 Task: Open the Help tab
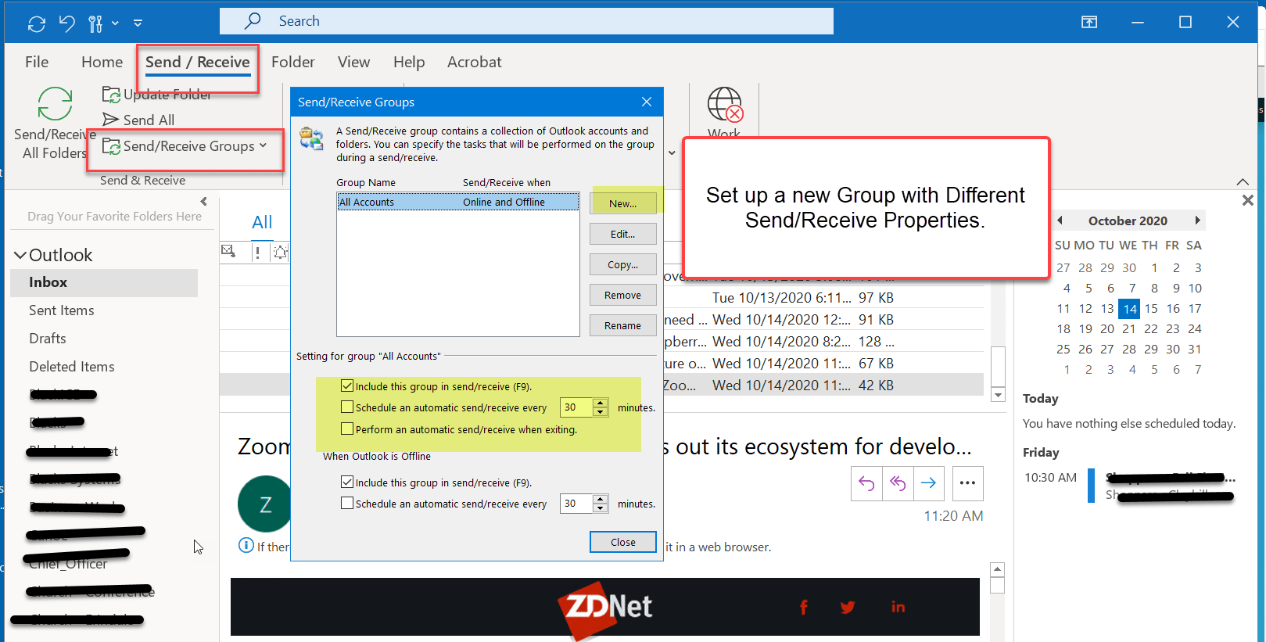pos(409,62)
